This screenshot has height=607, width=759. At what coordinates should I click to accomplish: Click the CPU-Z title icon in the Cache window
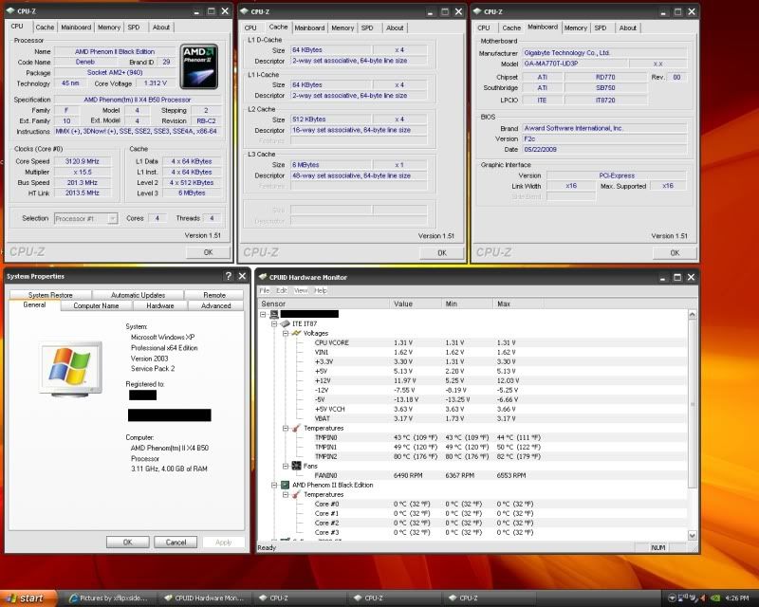(244, 11)
